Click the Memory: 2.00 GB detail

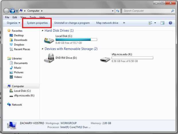point(101,123)
